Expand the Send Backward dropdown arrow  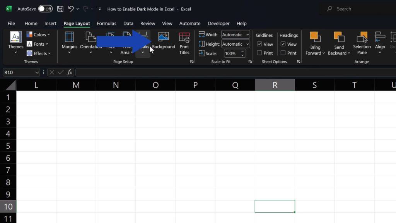tap(349, 53)
